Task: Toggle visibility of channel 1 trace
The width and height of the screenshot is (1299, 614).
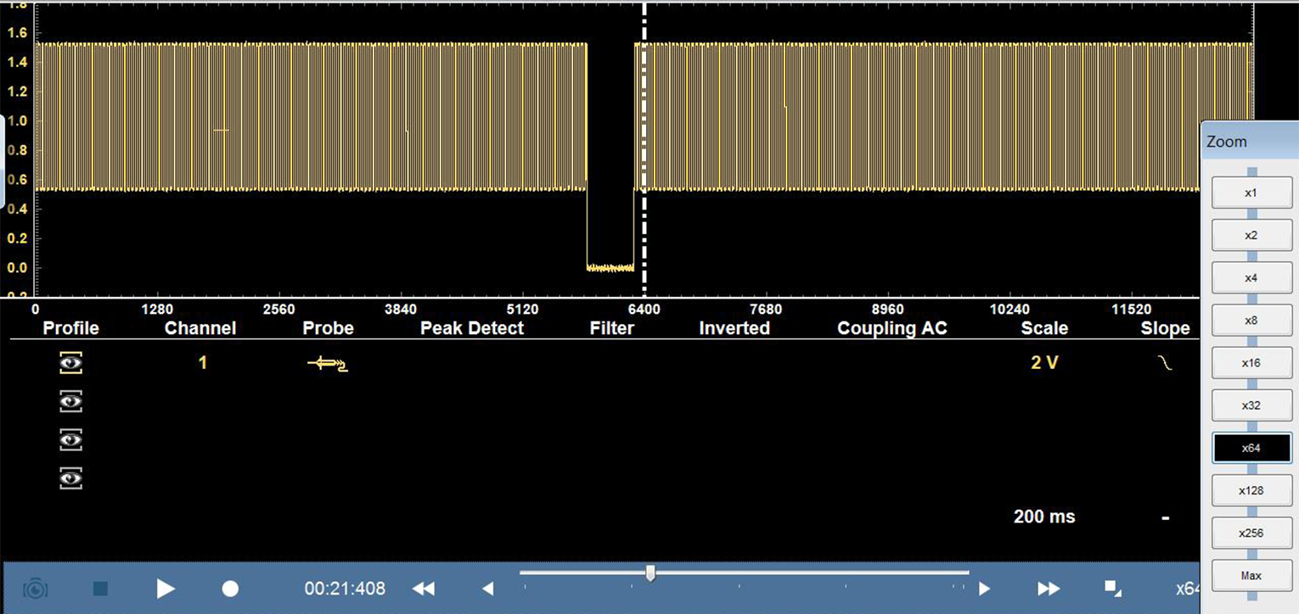Action: [71, 364]
